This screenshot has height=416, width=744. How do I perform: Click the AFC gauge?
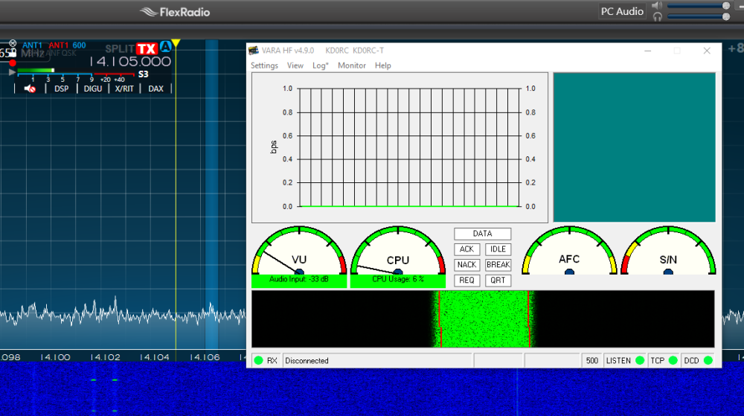[569, 251]
